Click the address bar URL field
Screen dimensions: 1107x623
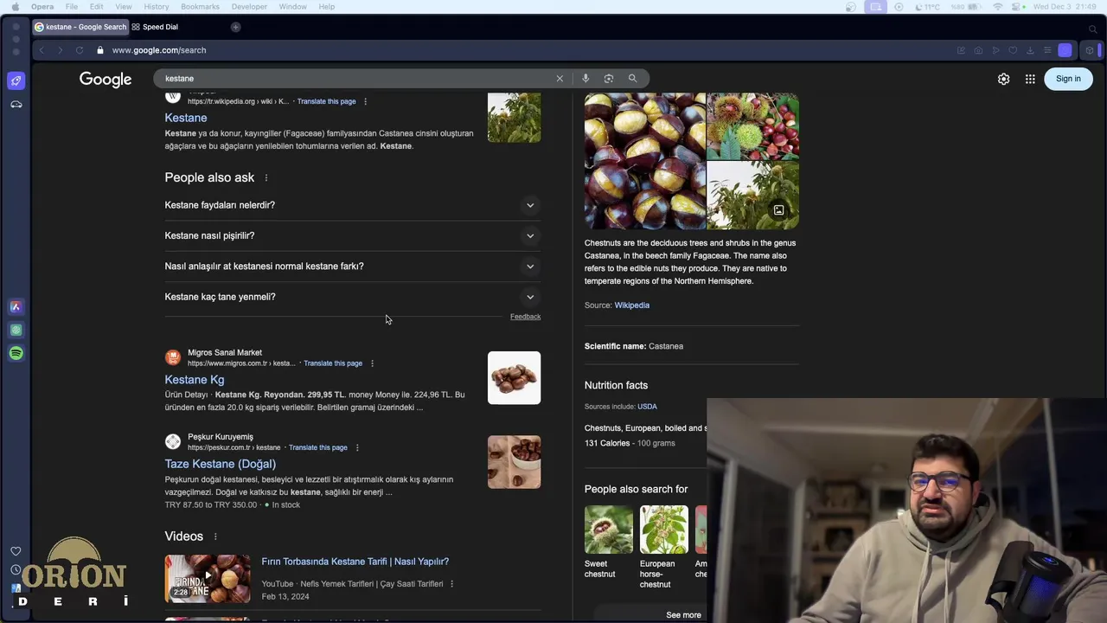159,50
